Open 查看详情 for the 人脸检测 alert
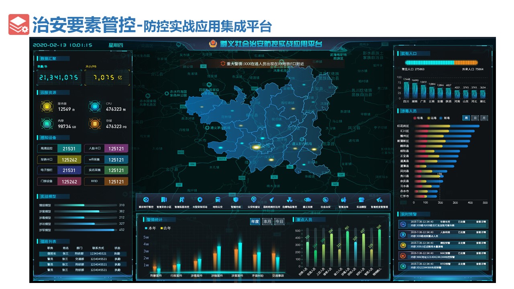Screen dimensions: 514x289 click(481, 232)
